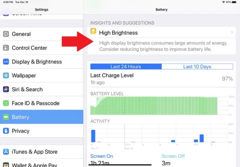
Task: Tap the Control Center toggles icon
Action: point(6,48)
